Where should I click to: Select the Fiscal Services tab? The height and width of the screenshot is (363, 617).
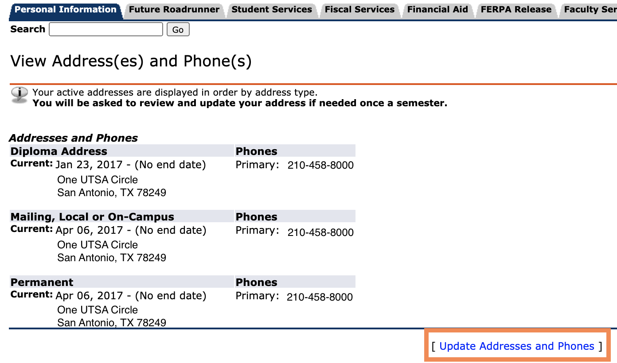pyautogui.click(x=359, y=9)
